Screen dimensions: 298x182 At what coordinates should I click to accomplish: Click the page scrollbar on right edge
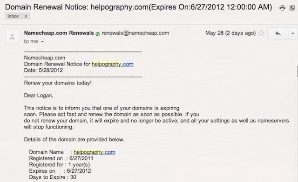tap(297, 71)
